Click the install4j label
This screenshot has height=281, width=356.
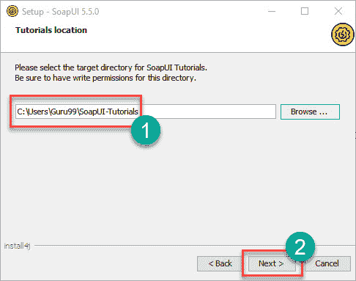[x=17, y=246]
